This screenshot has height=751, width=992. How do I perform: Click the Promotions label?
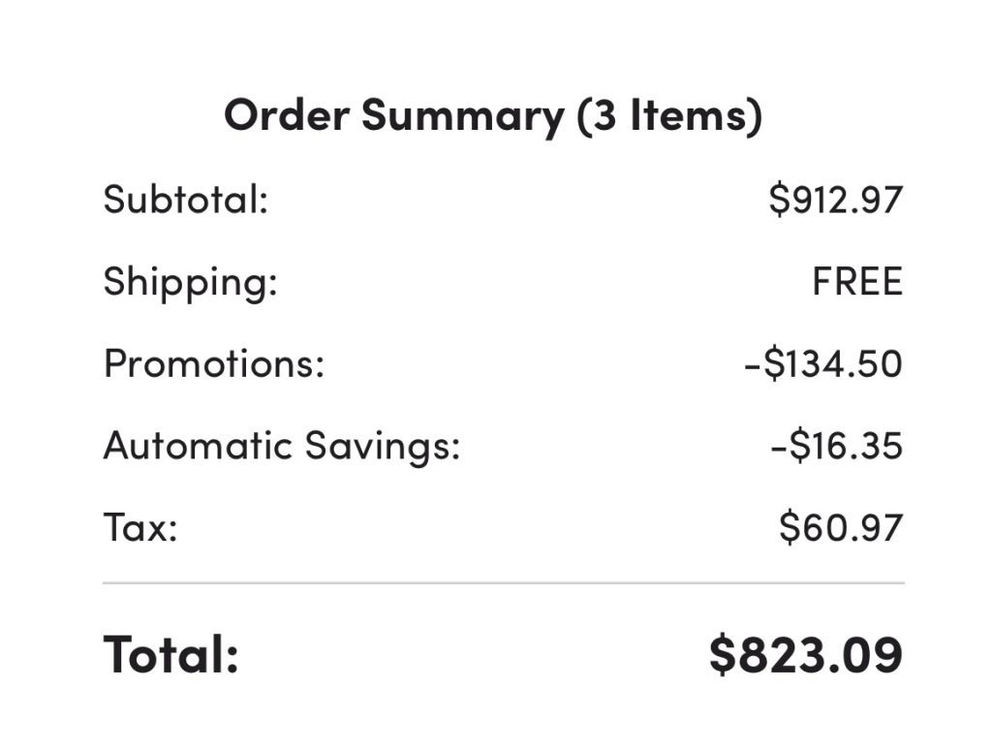(x=213, y=363)
